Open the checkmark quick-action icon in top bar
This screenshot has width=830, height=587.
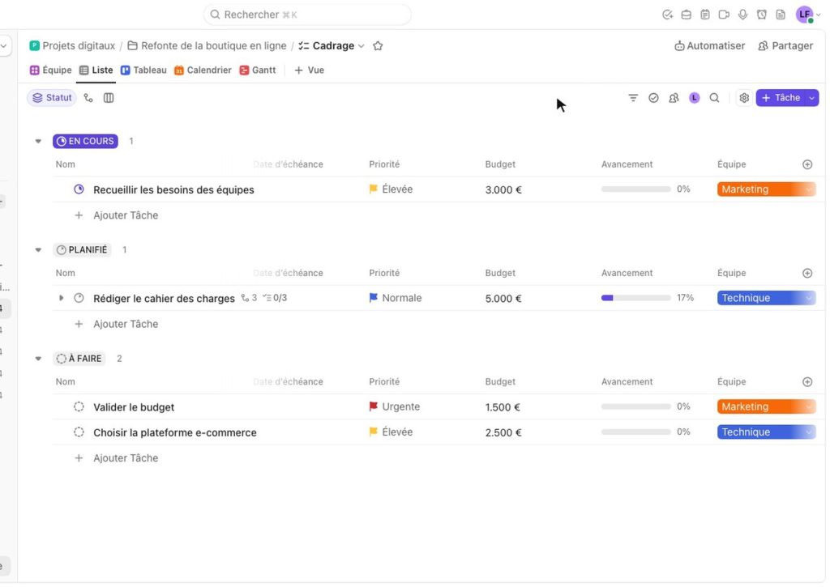667,15
